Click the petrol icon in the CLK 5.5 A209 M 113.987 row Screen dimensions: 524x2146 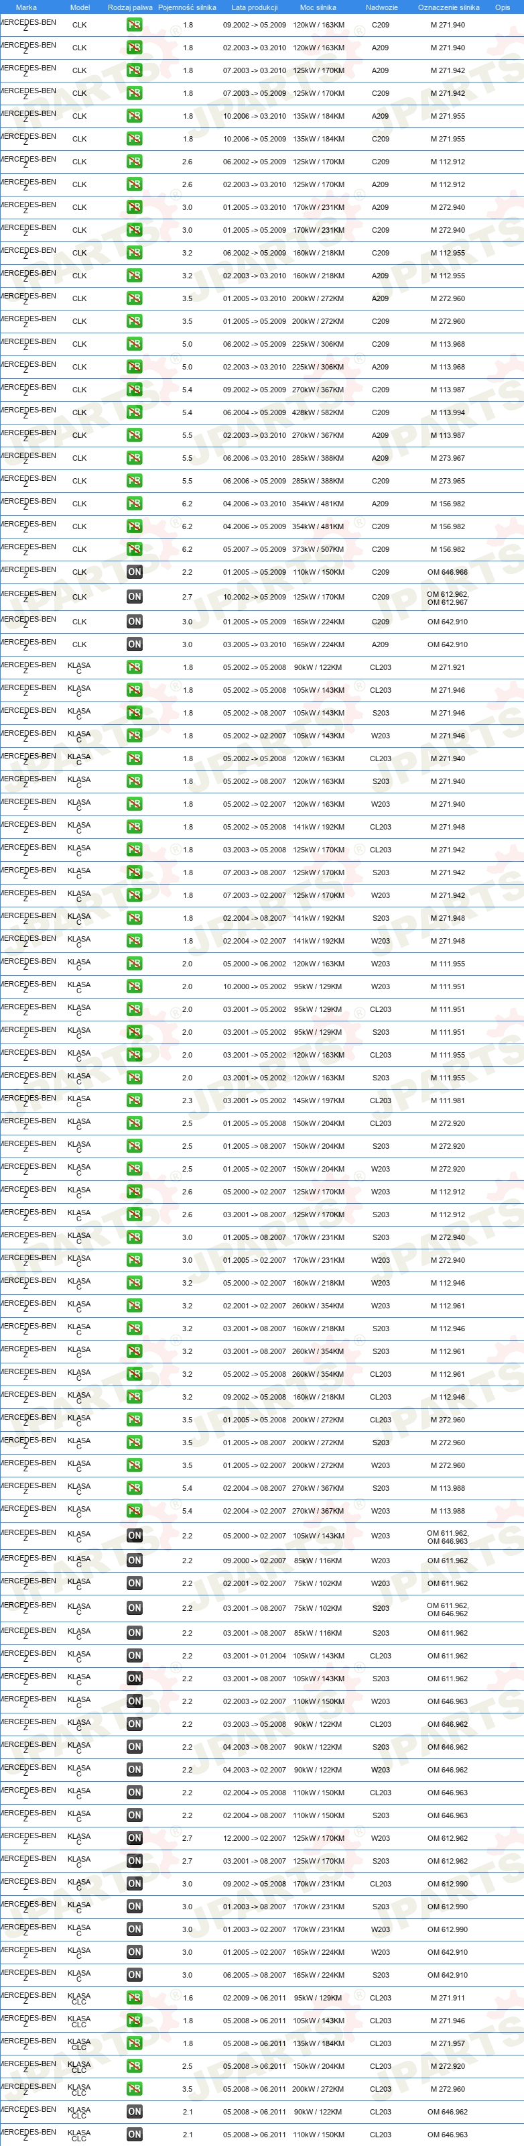coord(134,435)
